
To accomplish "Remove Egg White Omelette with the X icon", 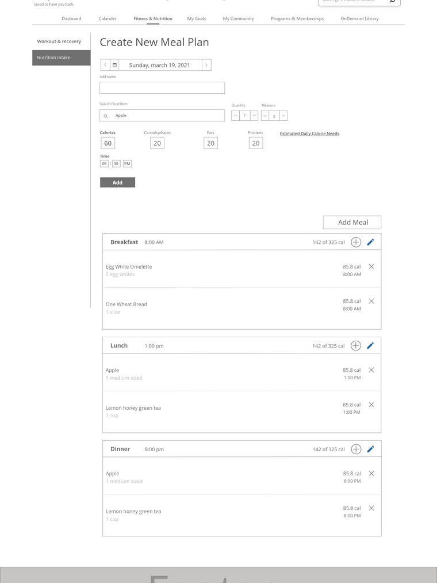I will [x=371, y=266].
